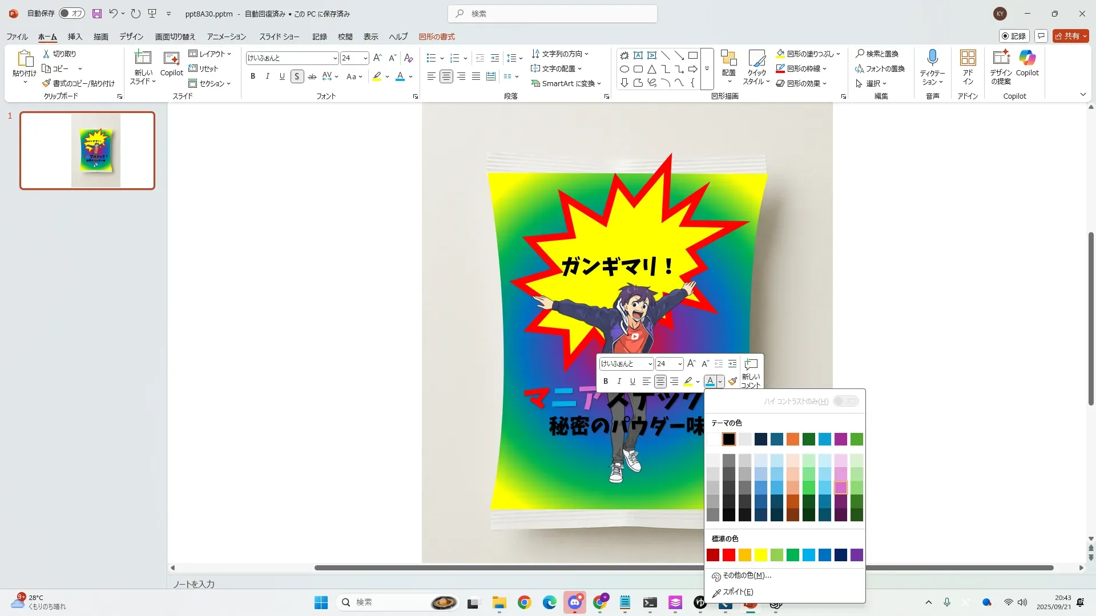The width and height of the screenshot is (1096, 616).
Task: Open the mini toolbar font size dropdown
Action: pyautogui.click(x=680, y=364)
